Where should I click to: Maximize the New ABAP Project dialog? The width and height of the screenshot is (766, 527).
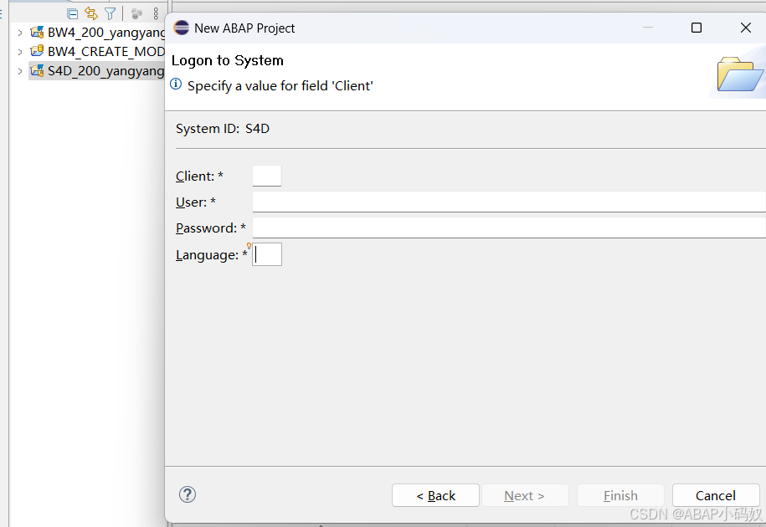coord(697,28)
